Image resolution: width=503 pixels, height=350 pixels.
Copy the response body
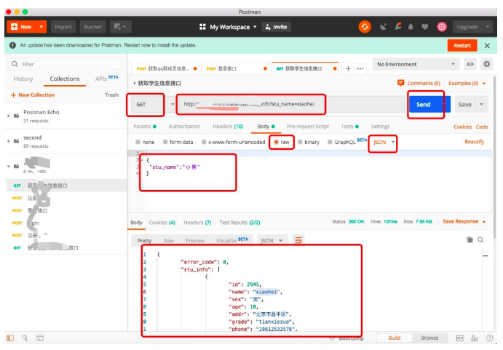(470, 239)
